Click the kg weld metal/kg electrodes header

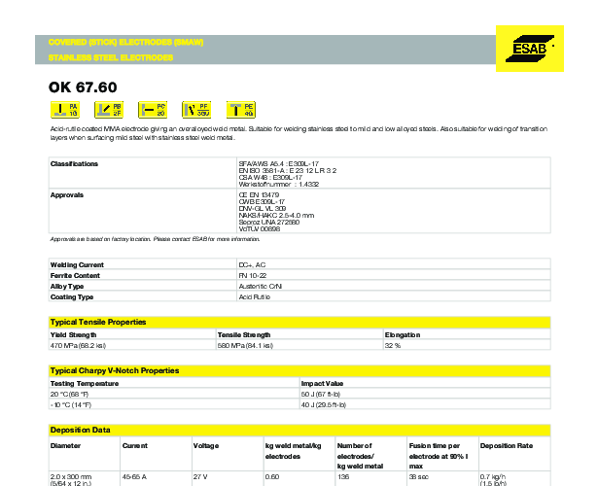click(x=294, y=451)
